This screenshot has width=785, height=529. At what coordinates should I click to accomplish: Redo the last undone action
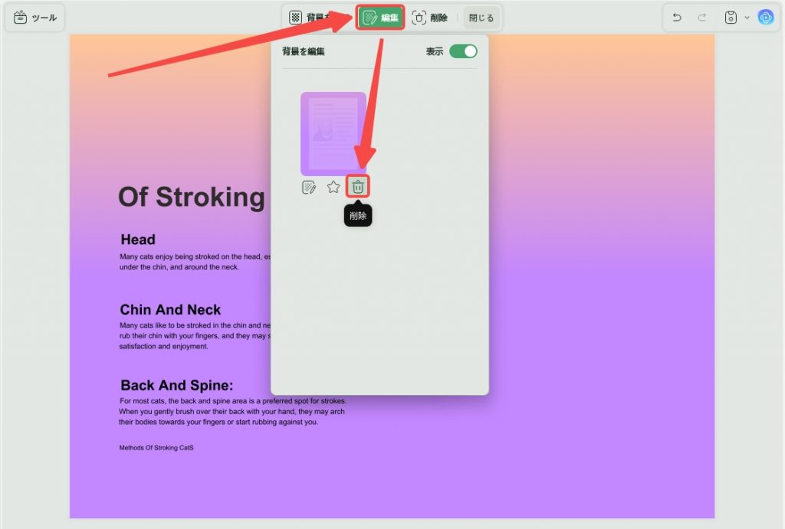click(x=702, y=18)
